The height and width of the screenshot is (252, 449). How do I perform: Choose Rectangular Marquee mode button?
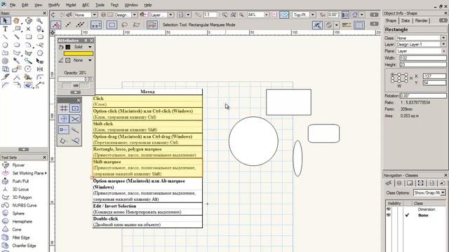(x=112, y=25)
